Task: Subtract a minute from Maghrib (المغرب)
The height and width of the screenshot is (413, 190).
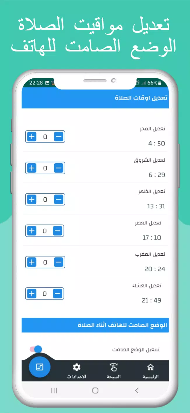Action: (59, 262)
